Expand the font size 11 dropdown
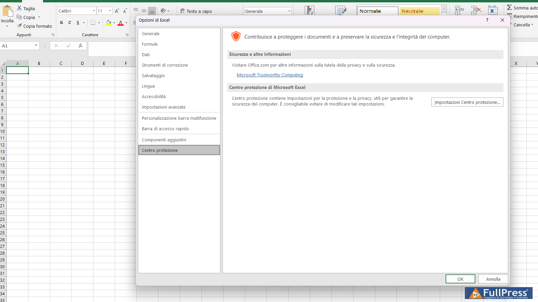The image size is (538, 302). pos(110,11)
